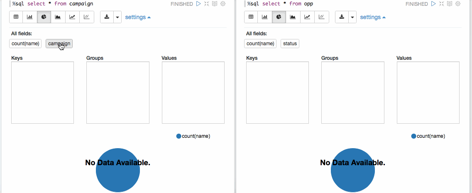This screenshot has height=193, width=472.
Task: Select bar chart in campaign paragraph
Action: [30, 17]
